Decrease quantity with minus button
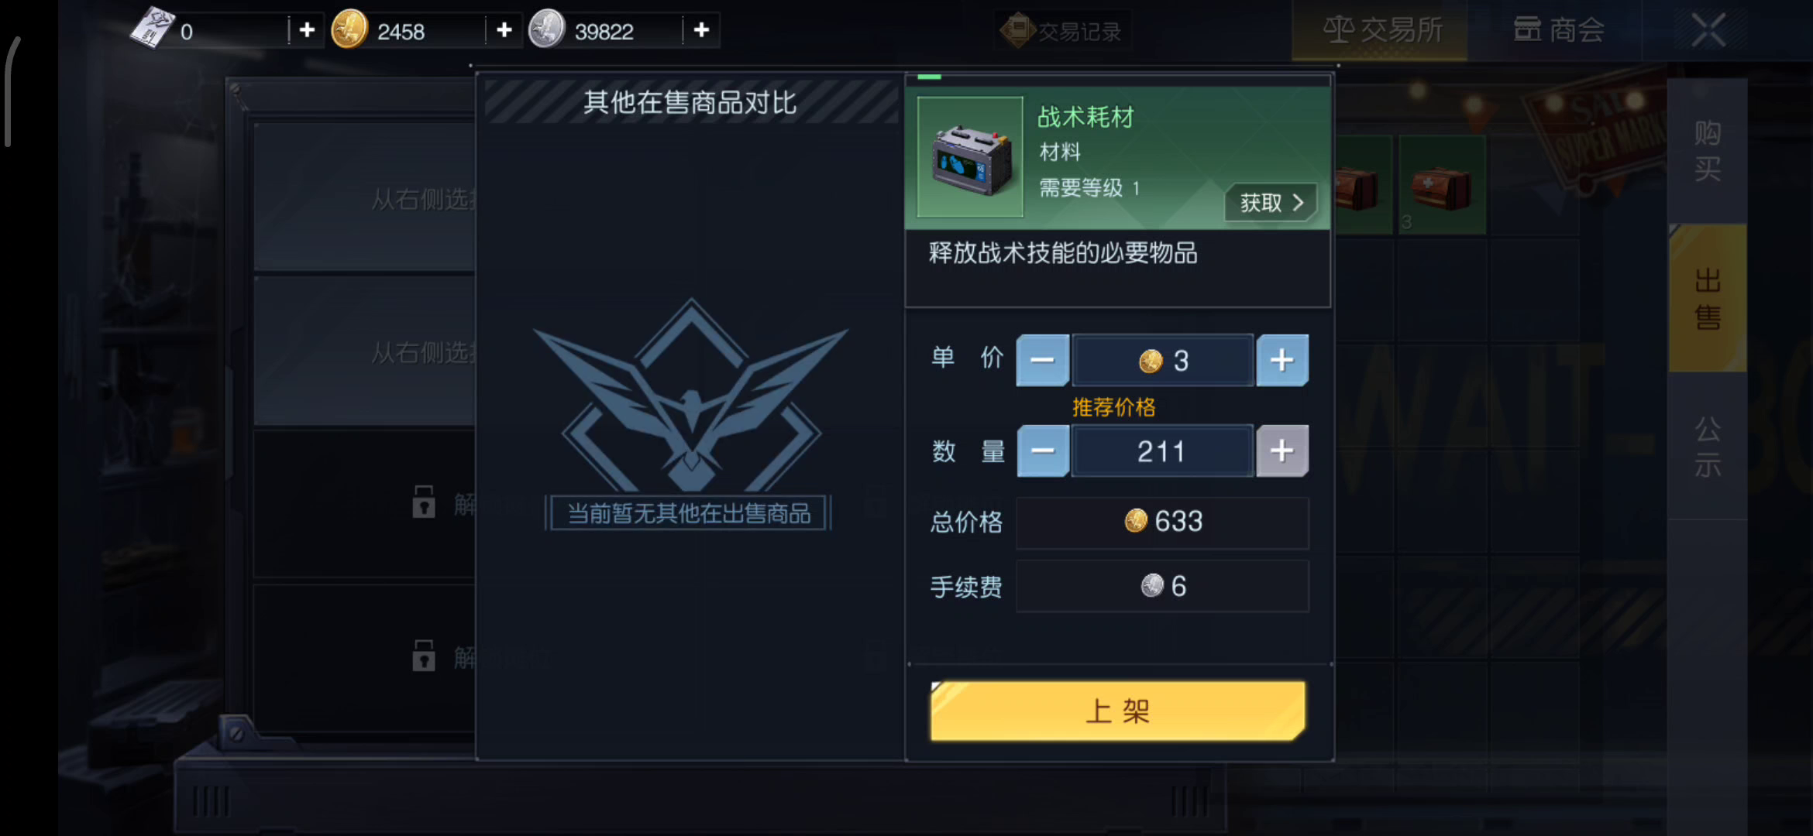The height and width of the screenshot is (836, 1813). [1043, 451]
